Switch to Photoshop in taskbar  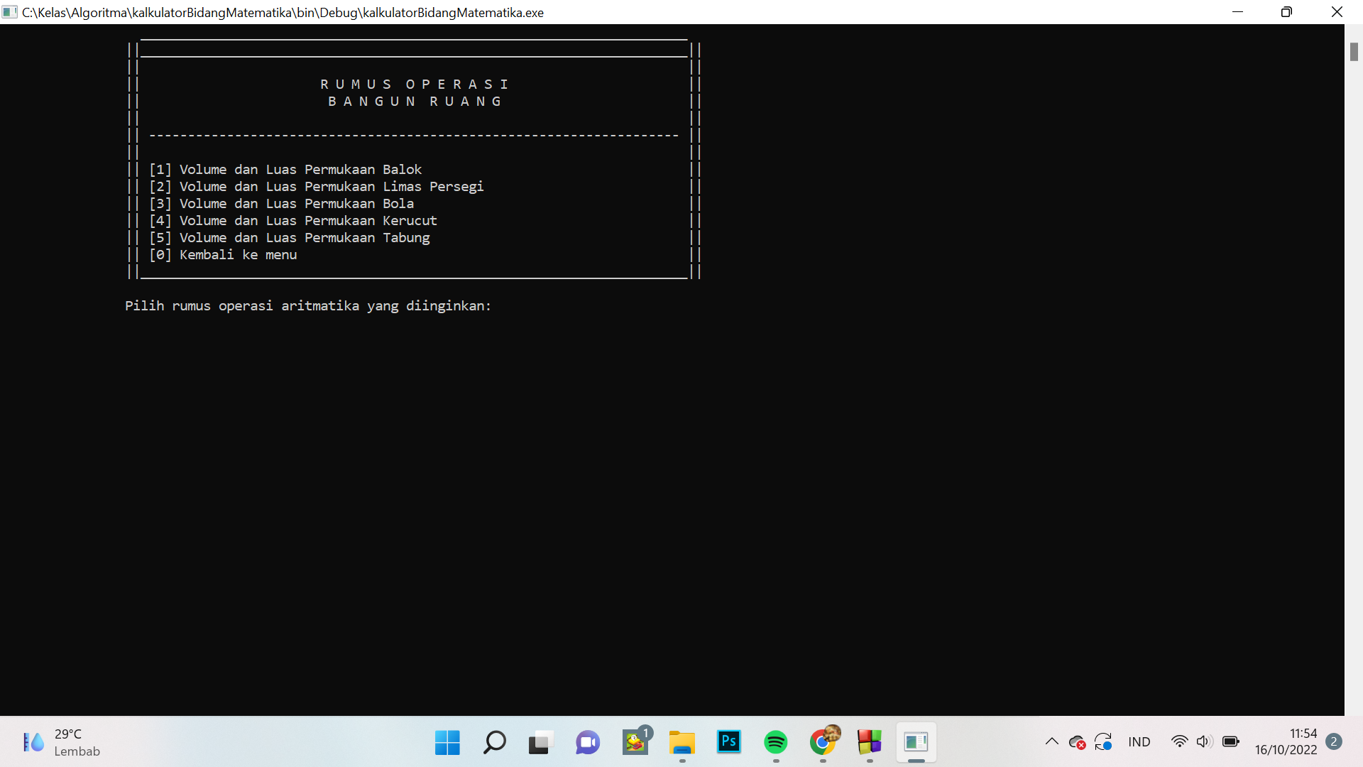pos(728,741)
